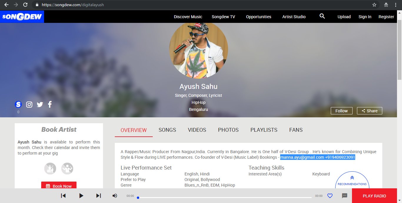The height and width of the screenshot is (203, 402).
Task: Follow Ayush Sahu
Action: 342,111
